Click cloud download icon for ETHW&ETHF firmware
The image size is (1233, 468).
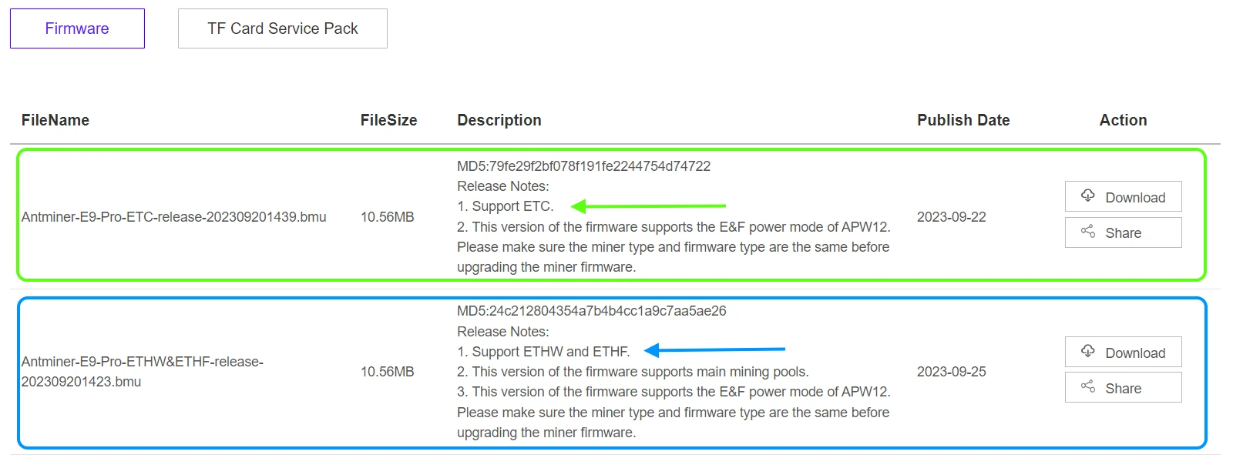[1088, 351]
